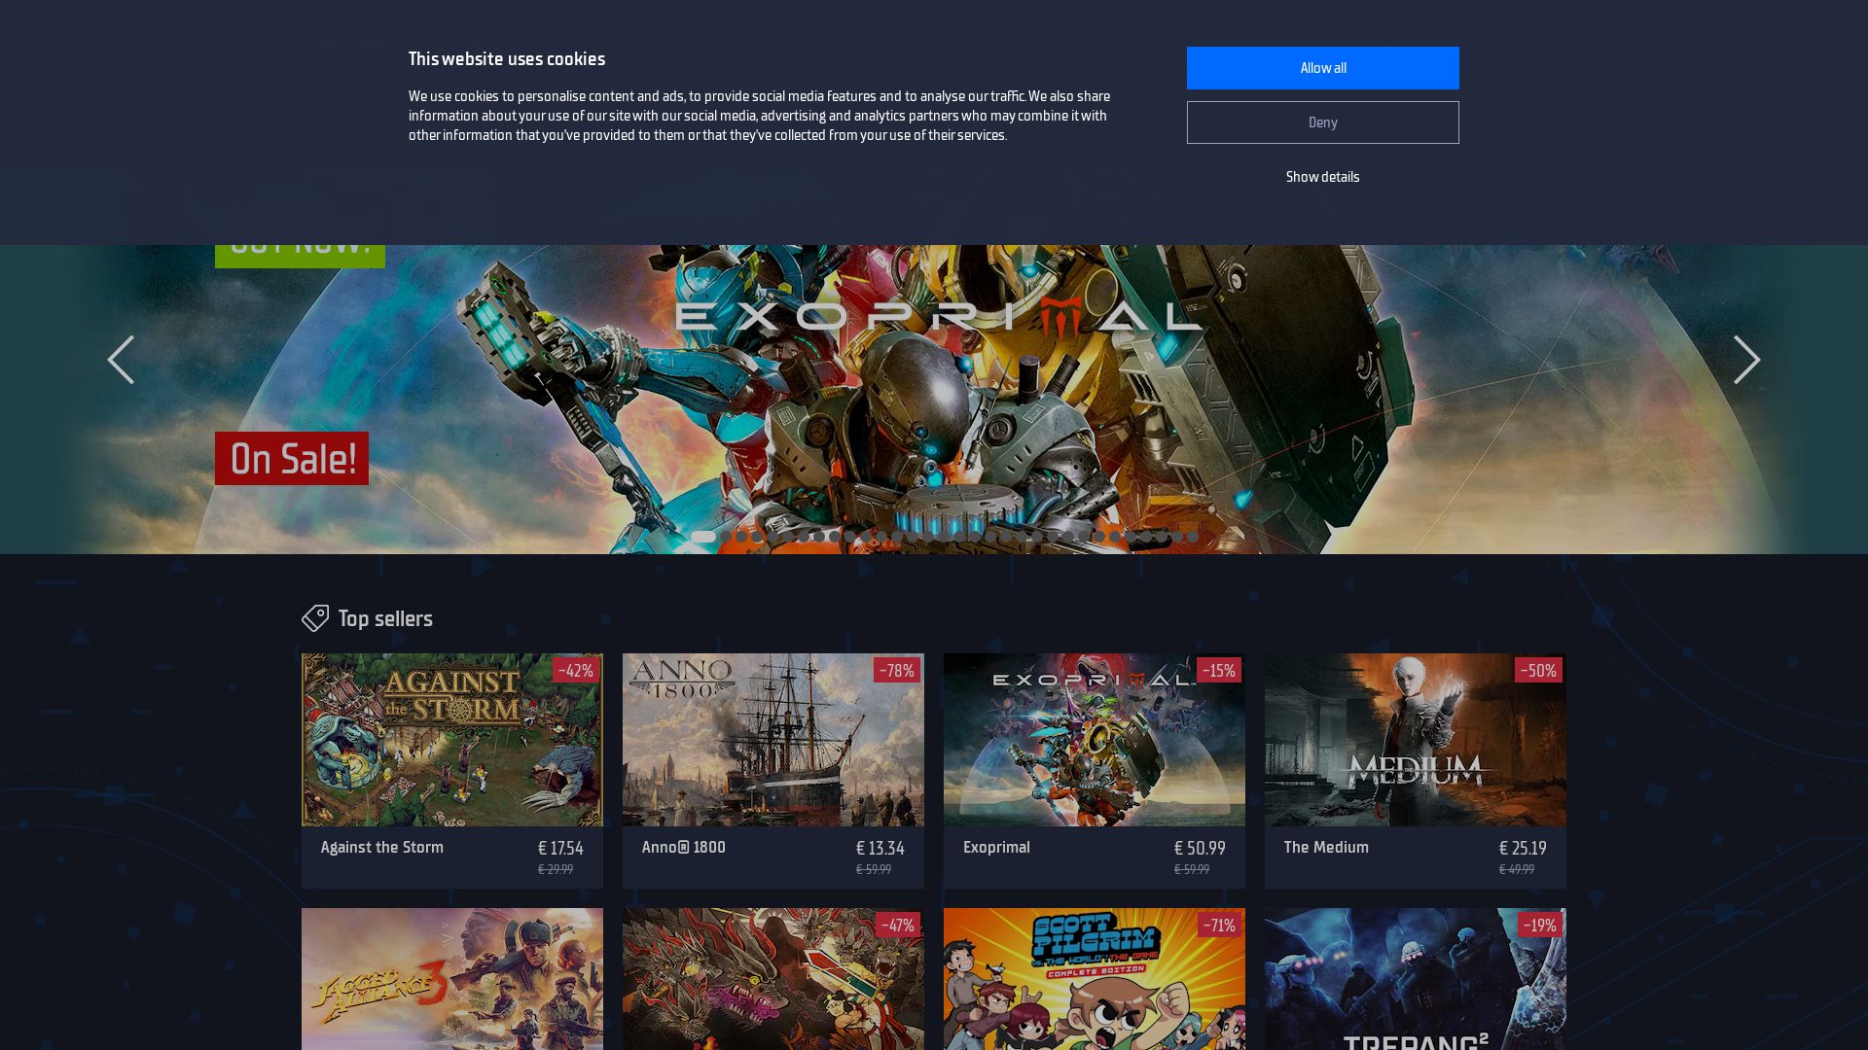Click the struck-through € 49.99 original price

(1517, 869)
